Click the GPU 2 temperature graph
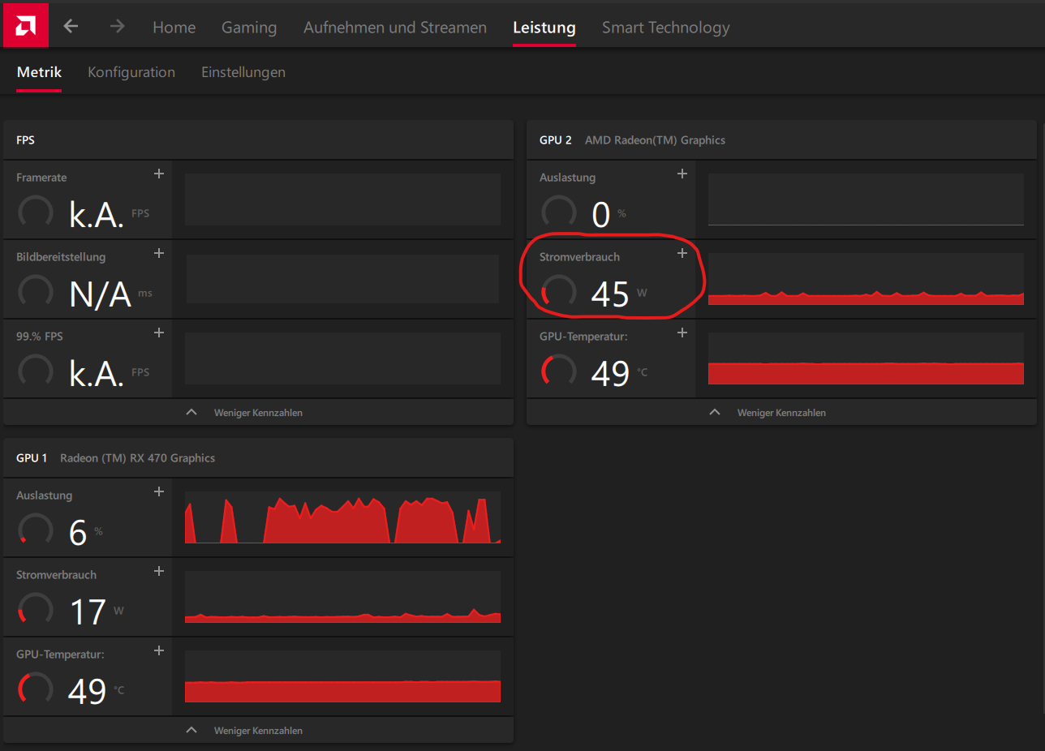The image size is (1045, 751). point(866,358)
